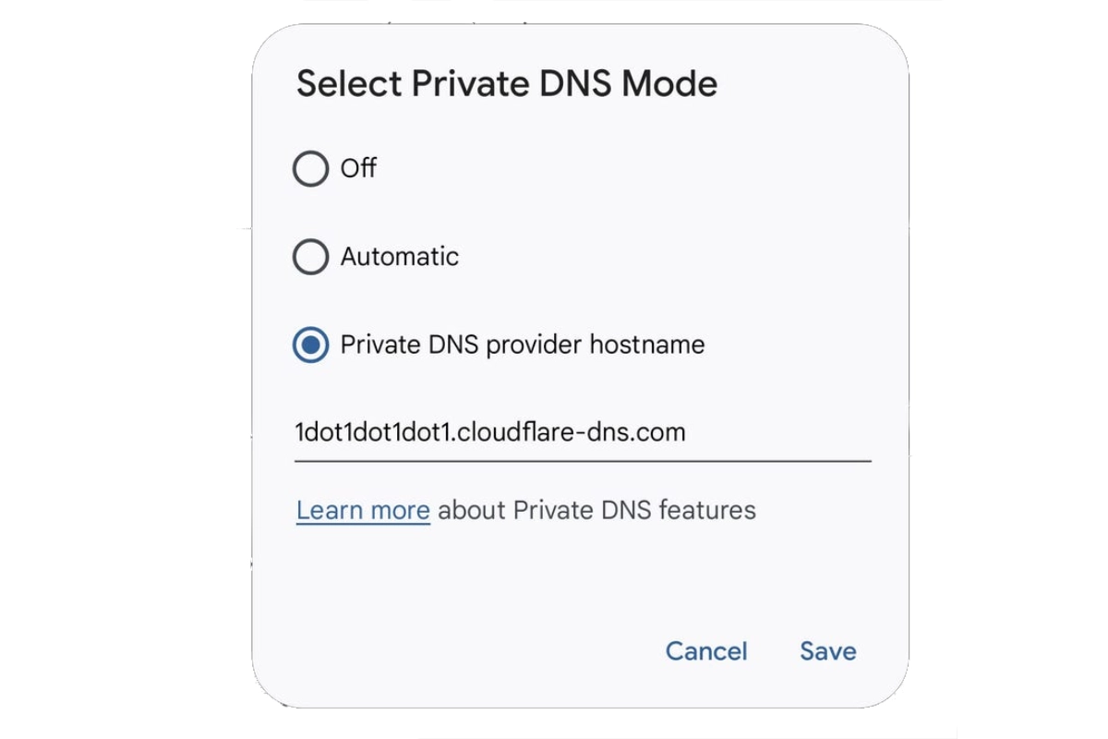Select Private DNS provider hostname option
This screenshot has width=1108, height=739.
(310, 344)
